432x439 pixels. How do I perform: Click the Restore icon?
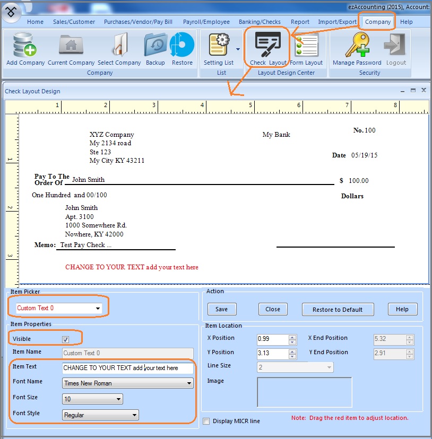pyautogui.click(x=182, y=48)
